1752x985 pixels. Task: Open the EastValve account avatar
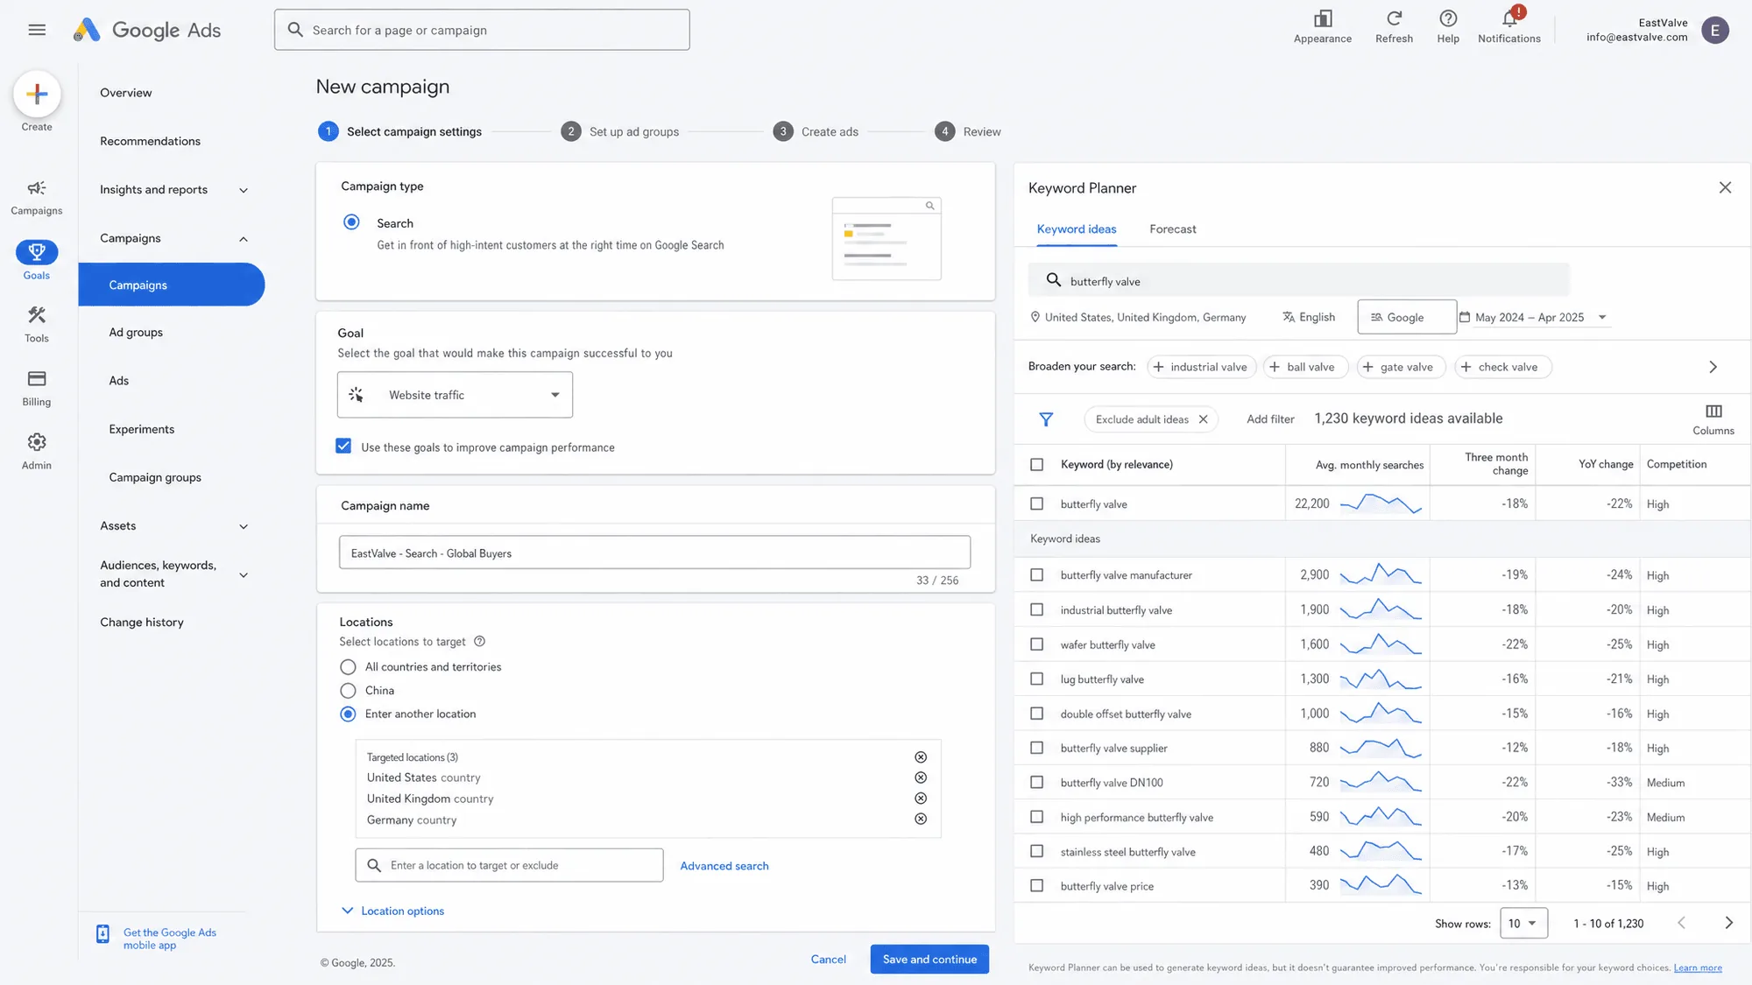click(1715, 30)
